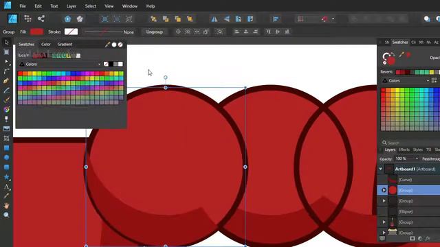This screenshot has width=440, height=247.
Task: Select the Pencil tool
Action: 6,90
